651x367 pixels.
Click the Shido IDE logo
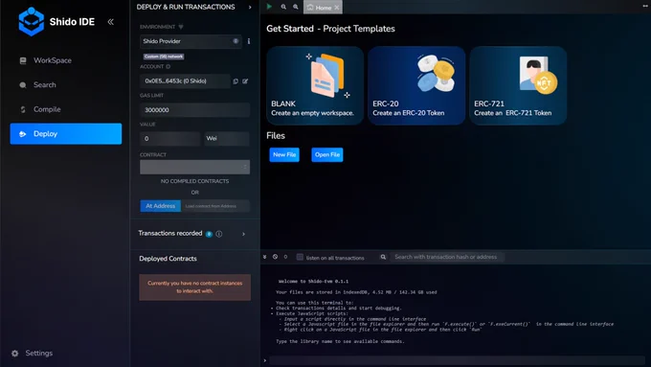point(32,22)
